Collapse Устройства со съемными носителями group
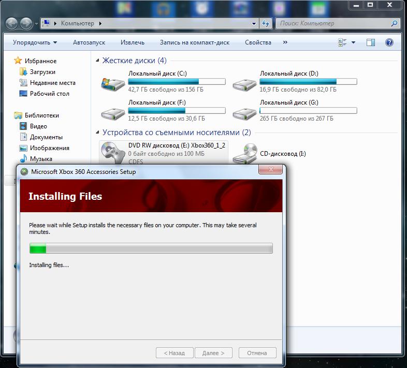This screenshot has width=407, height=368. 97,133
